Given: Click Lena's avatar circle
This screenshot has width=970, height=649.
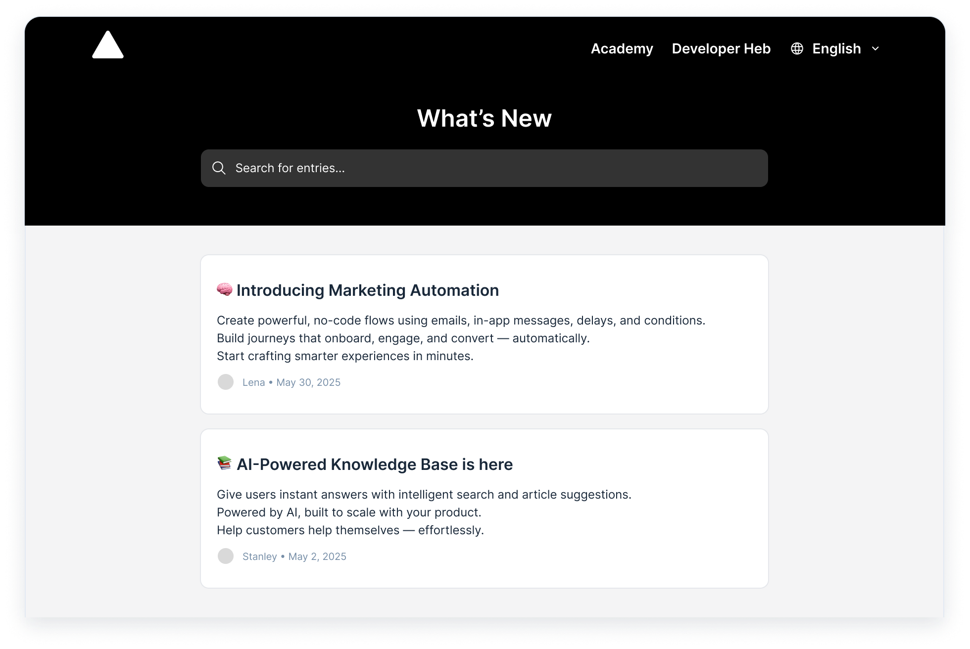Looking at the screenshot, I should pyautogui.click(x=226, y=382).
